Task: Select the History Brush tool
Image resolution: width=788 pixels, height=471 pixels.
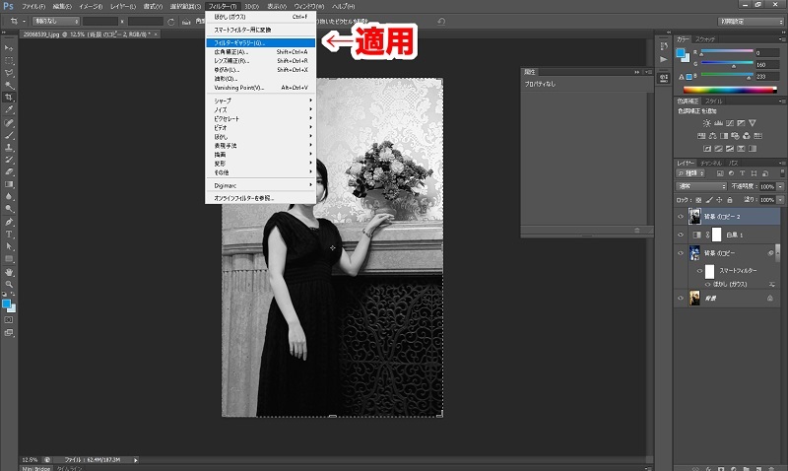Action: 9,160
